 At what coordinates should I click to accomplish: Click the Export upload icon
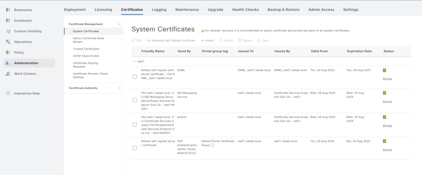(221, 41)
